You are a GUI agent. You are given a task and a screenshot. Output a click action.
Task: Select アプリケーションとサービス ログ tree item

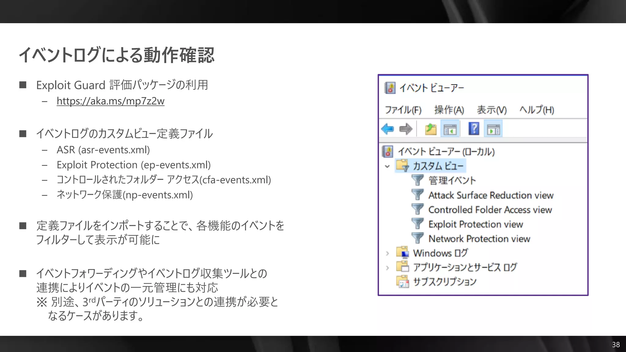[x=465, y=267]
